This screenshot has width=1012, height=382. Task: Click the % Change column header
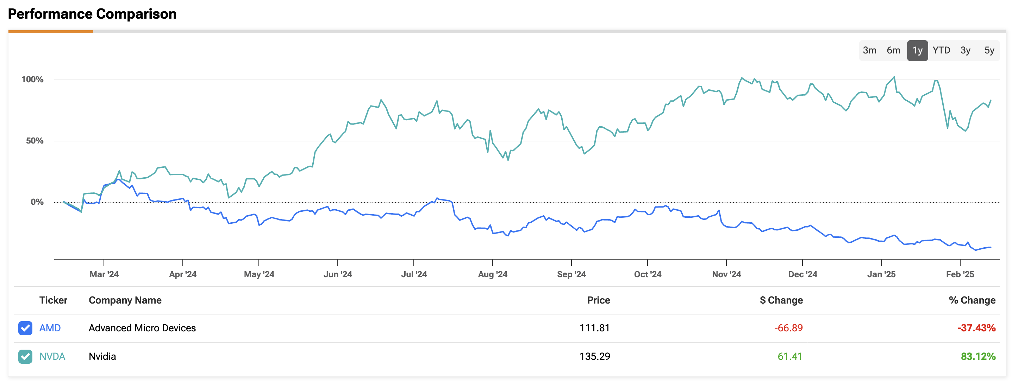[972, 300]
